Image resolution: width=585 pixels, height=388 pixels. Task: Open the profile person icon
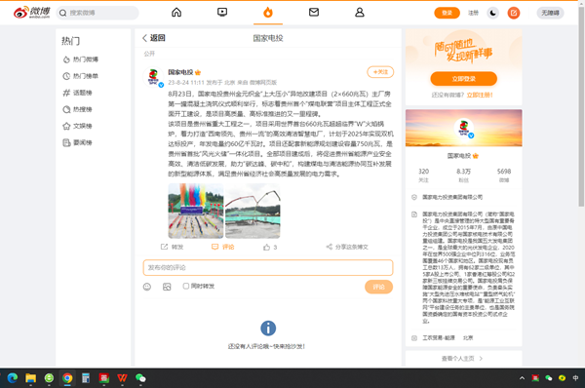(x=359, y=13)
